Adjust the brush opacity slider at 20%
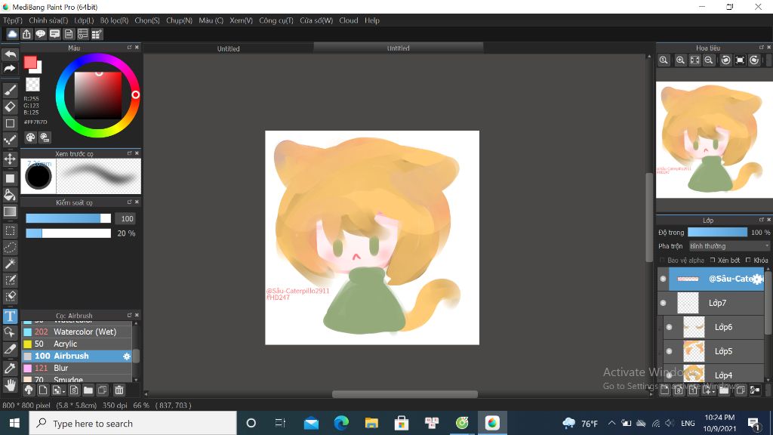This screenshot has width=773, height=435. tap(69, 233)
